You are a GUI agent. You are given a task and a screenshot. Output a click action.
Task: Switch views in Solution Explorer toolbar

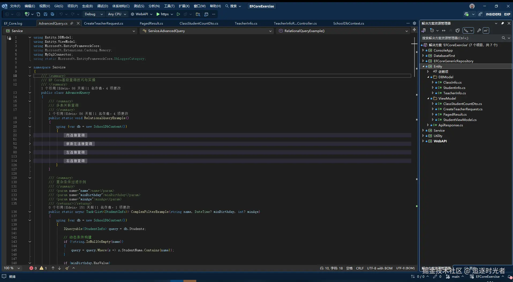(424, 30)
